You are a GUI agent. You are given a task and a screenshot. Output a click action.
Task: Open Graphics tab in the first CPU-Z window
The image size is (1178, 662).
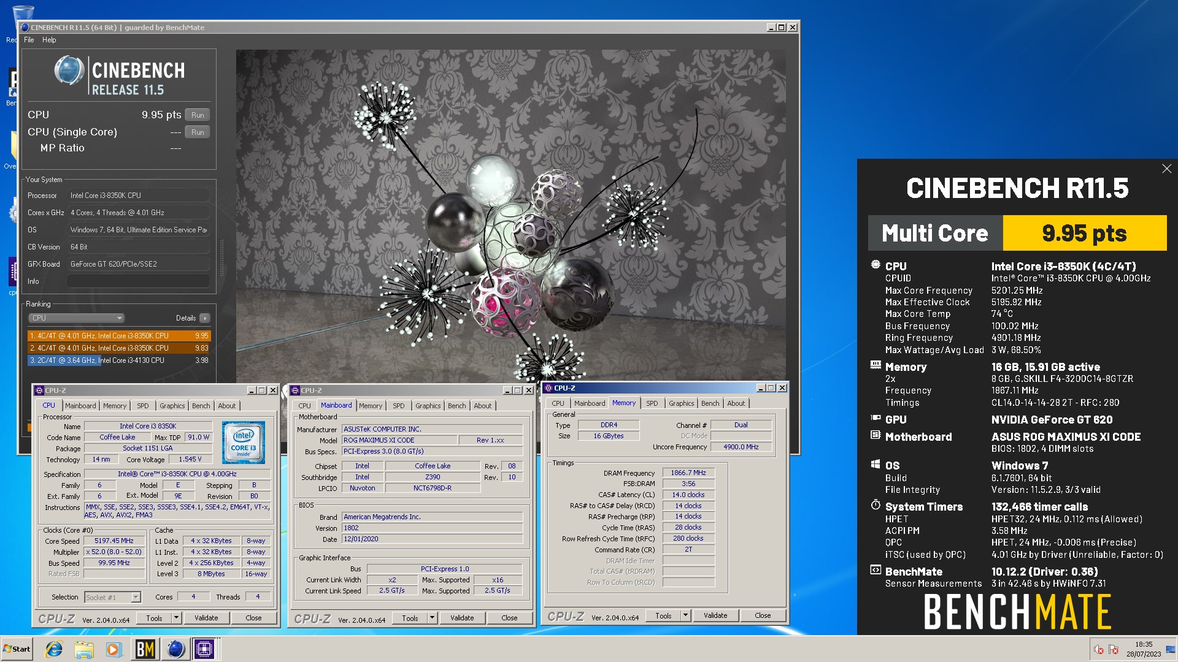(172, 406)
